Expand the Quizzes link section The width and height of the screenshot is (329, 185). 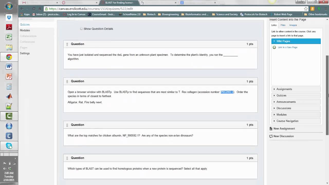296,95
